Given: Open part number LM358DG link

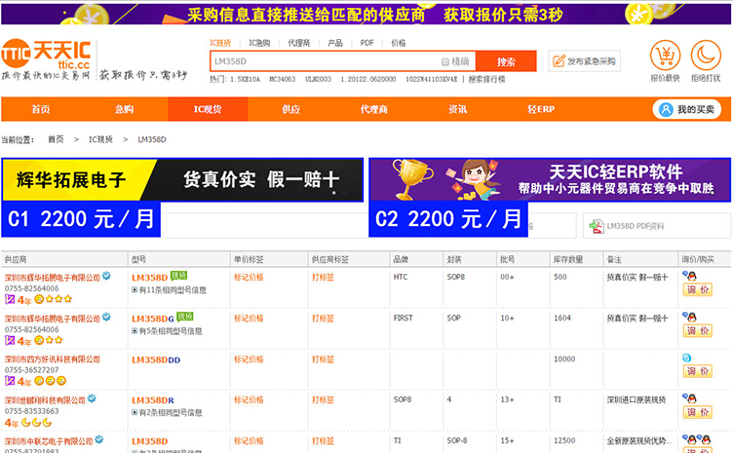Looking at the screenshot, I should [x=153, y=319].
